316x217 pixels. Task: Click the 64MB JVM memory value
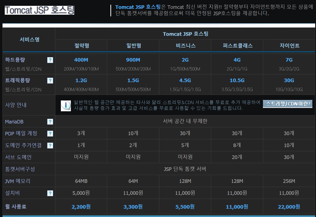point(81,181)
